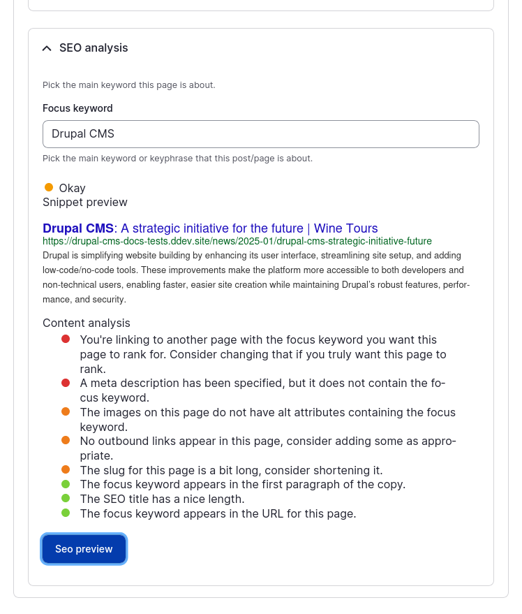Click the red bullet beside the linking warning
The width and height of the screenshot is (522, 614).
point(66,339)
